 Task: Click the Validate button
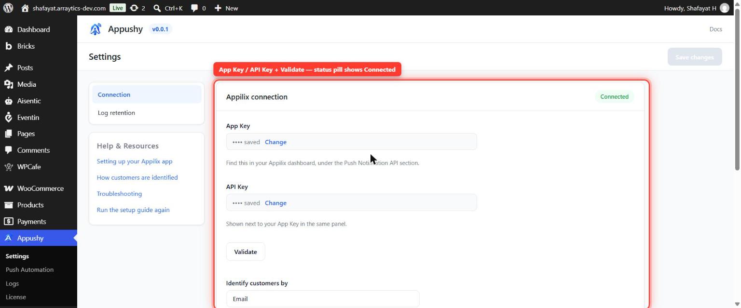(x=246, y=252)
